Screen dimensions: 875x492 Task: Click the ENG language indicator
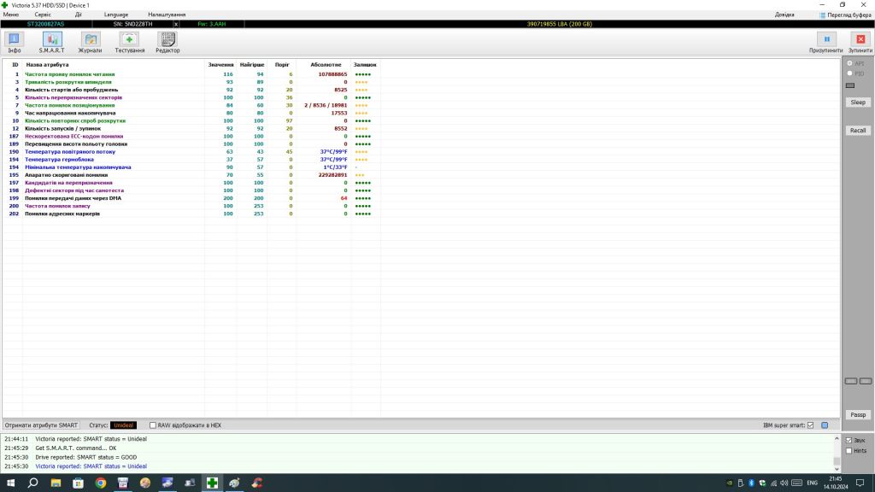812,483
